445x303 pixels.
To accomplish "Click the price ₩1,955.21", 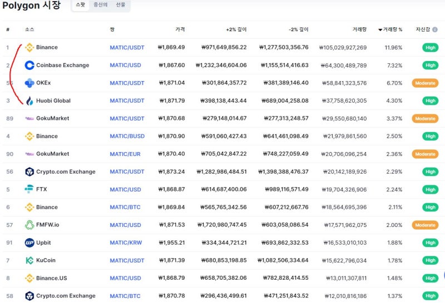I will [172, 243].
